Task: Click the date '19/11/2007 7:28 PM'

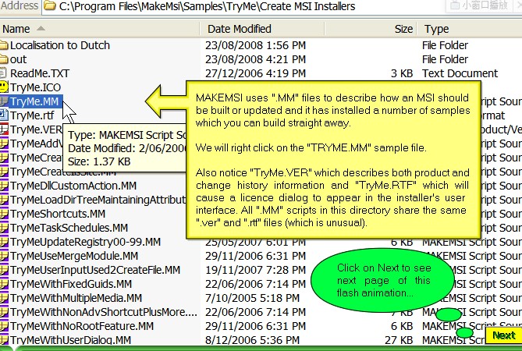Action: (255, 269)
